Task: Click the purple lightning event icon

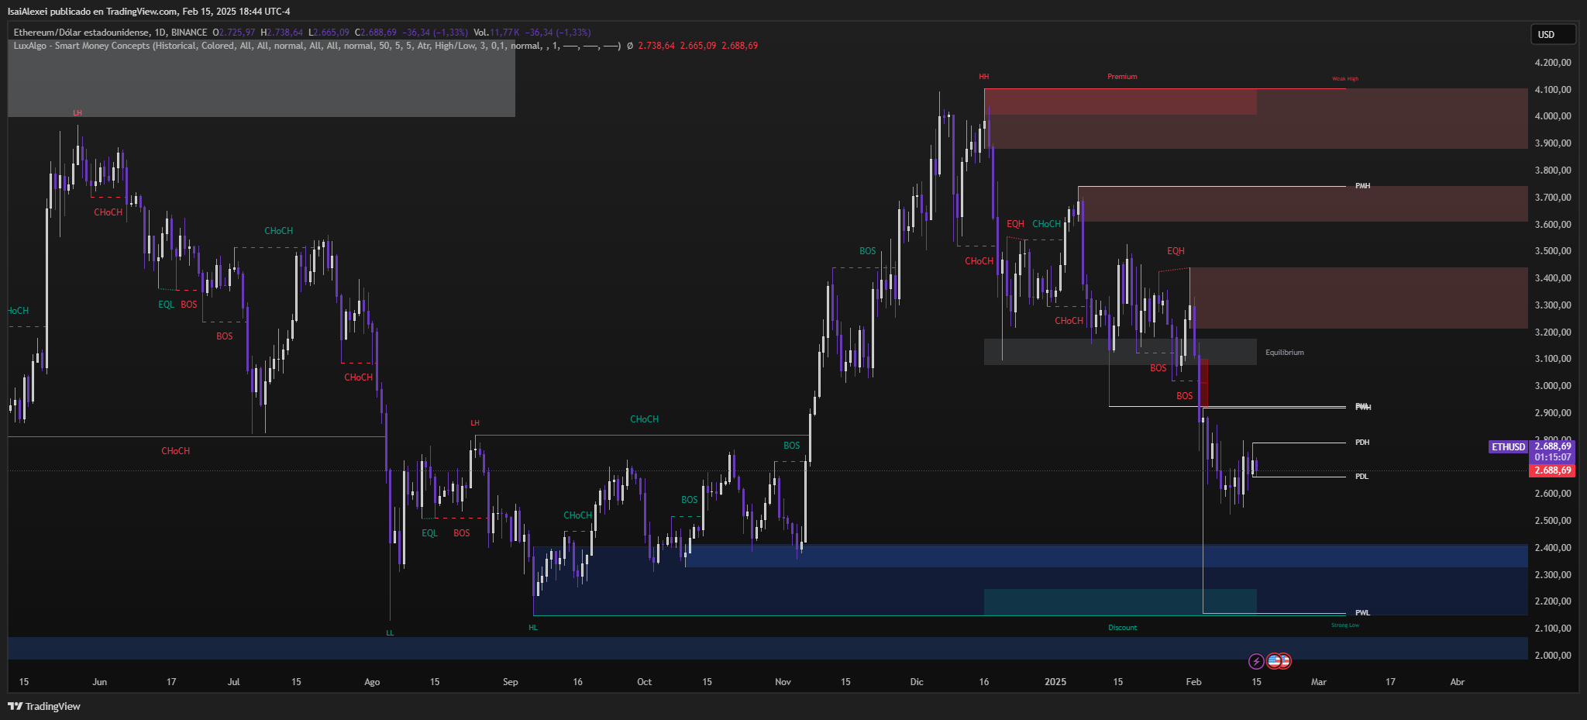Action: pyautogui.click(x=1256, y=661)
